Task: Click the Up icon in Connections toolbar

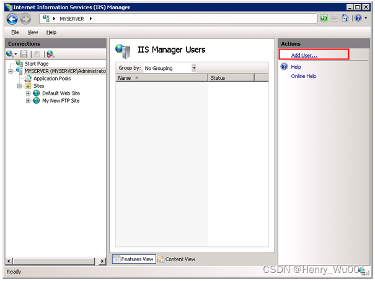Action: coord(37,54)
